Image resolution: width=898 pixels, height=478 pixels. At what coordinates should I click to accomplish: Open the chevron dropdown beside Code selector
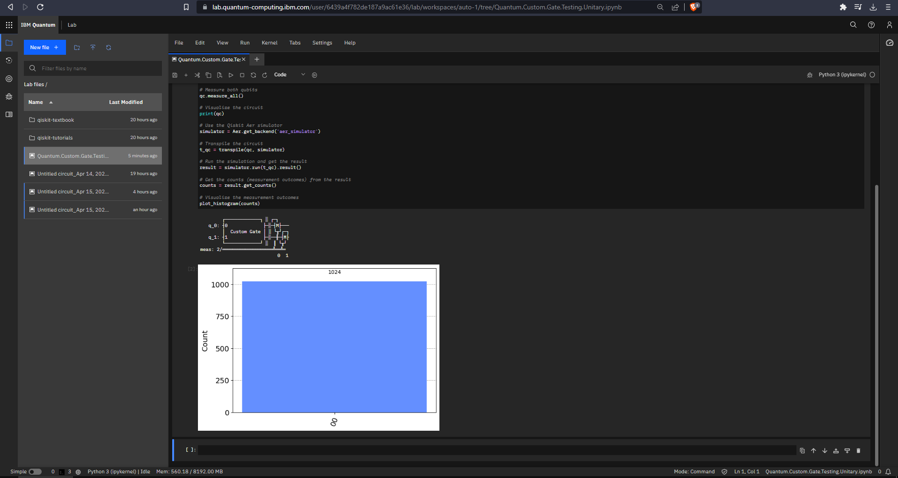click(303, 75)
